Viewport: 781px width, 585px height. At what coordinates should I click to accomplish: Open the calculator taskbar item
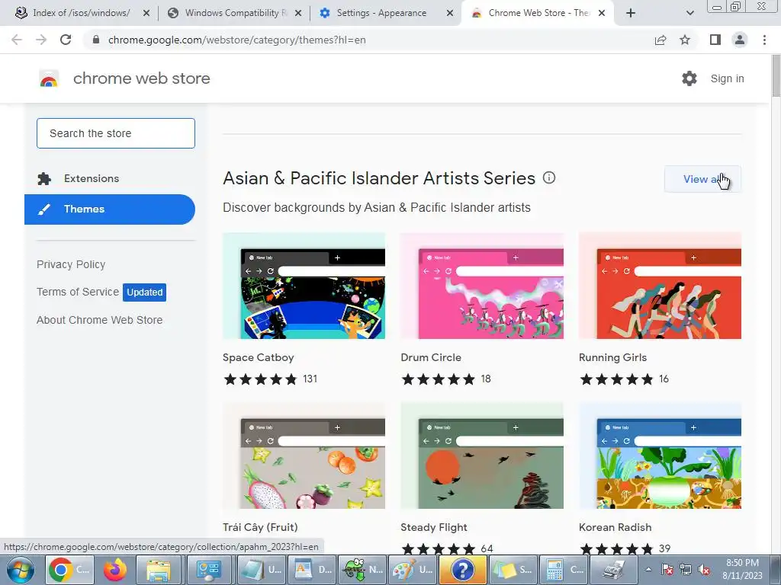click(564, 570)
